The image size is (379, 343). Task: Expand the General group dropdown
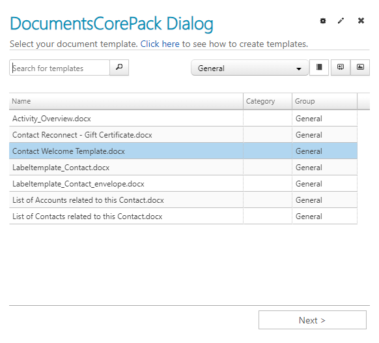[x=249, y=68]
